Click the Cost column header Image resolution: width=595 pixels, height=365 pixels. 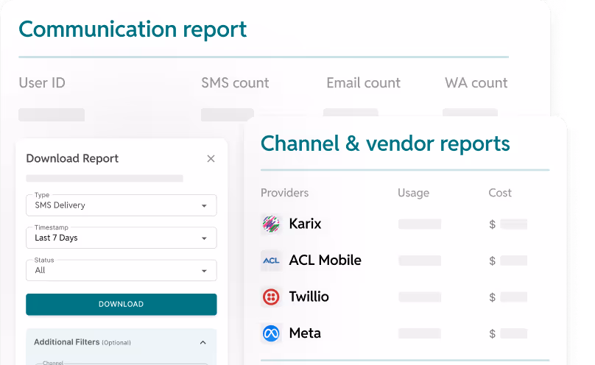(x=500, y=193)
